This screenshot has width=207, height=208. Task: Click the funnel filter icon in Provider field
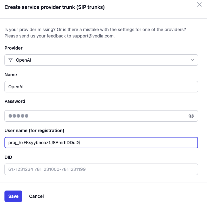(x=11, y=60)
